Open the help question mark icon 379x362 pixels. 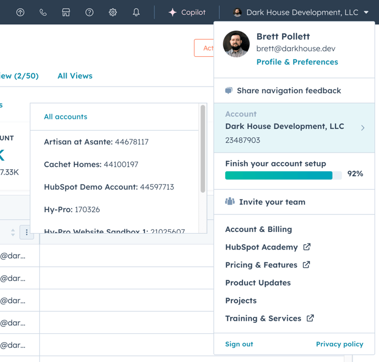point(89,12)
